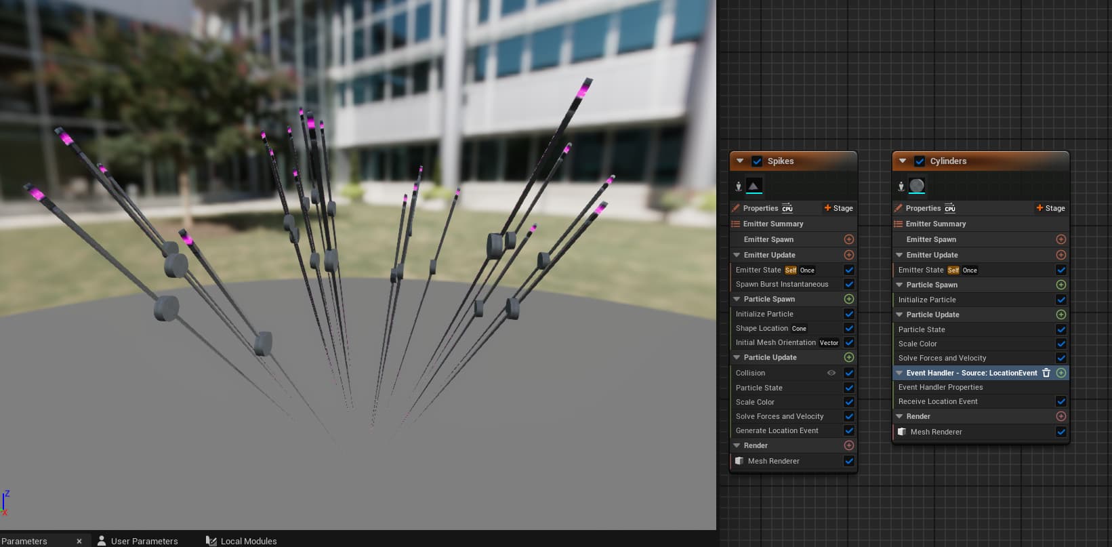Add module to Event Handler with plus icon

(x=1060, y=373)
